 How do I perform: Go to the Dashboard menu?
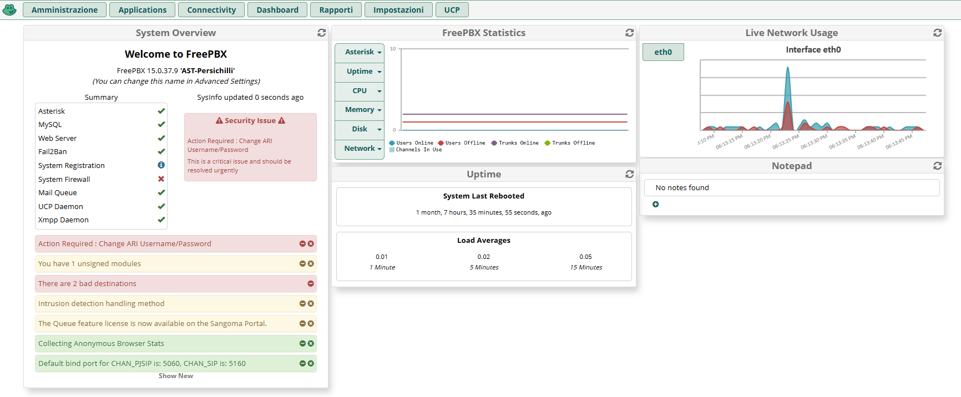tap(277, 10)
